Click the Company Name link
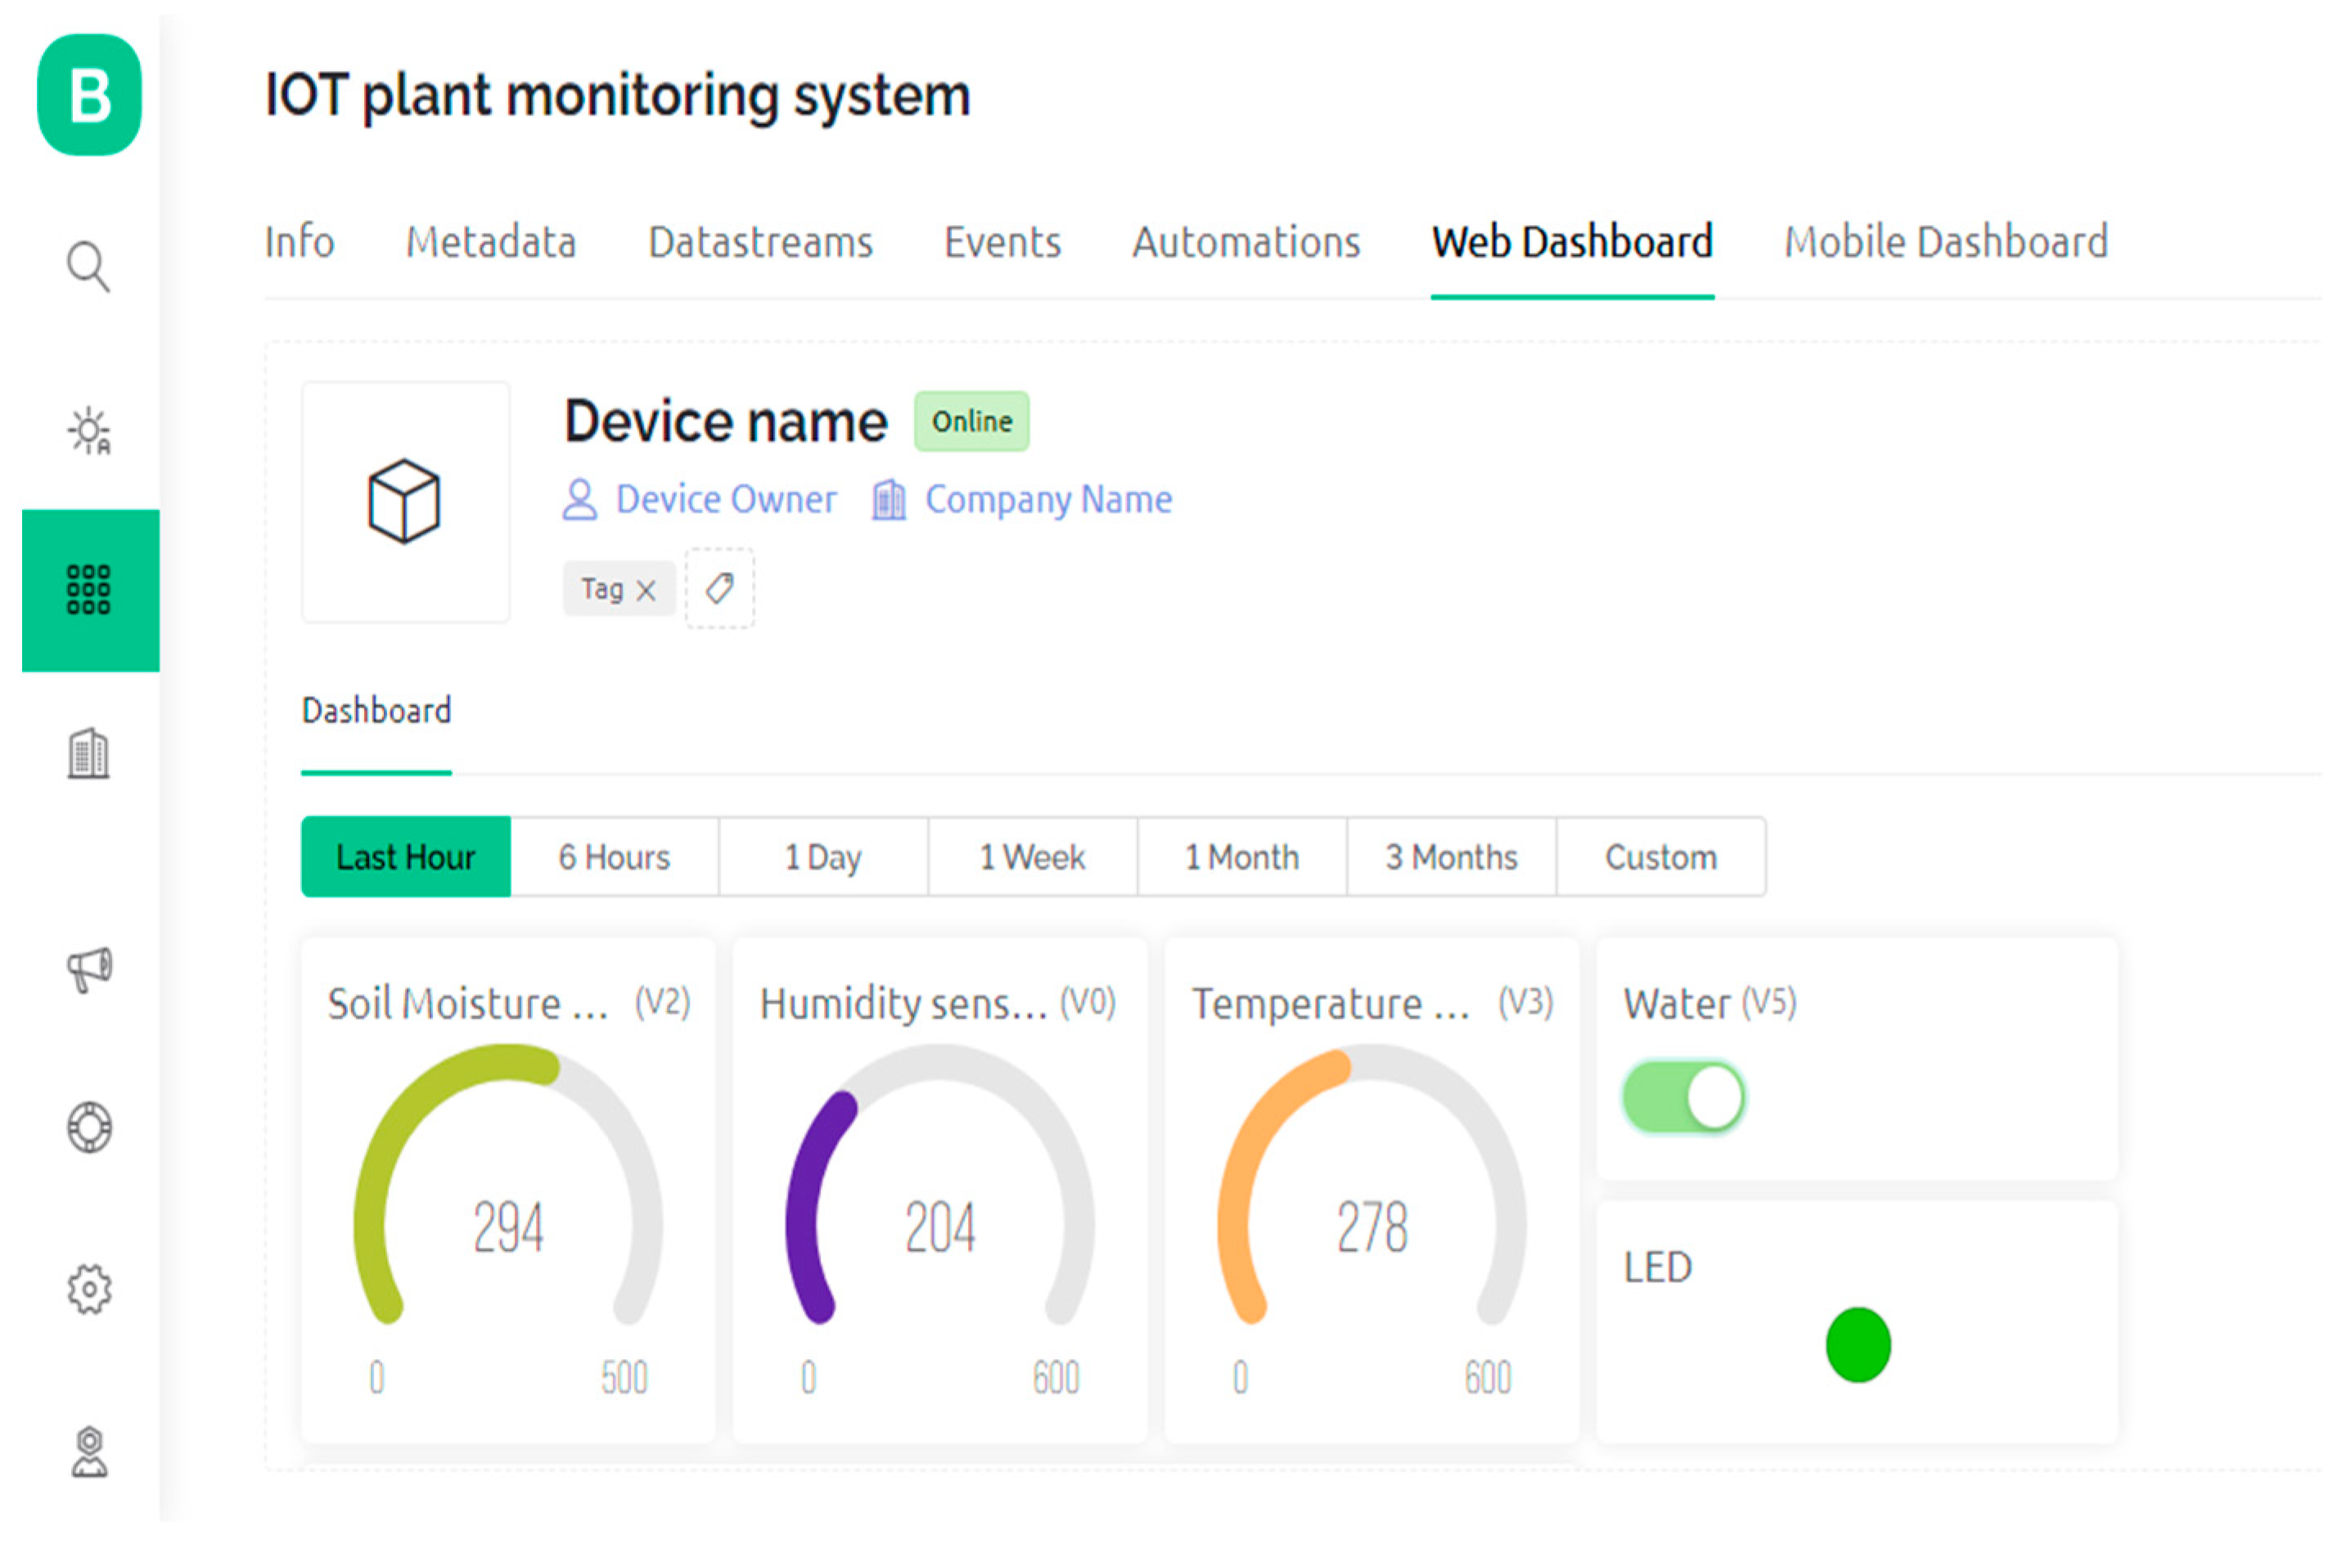 tap(1047, 500)
